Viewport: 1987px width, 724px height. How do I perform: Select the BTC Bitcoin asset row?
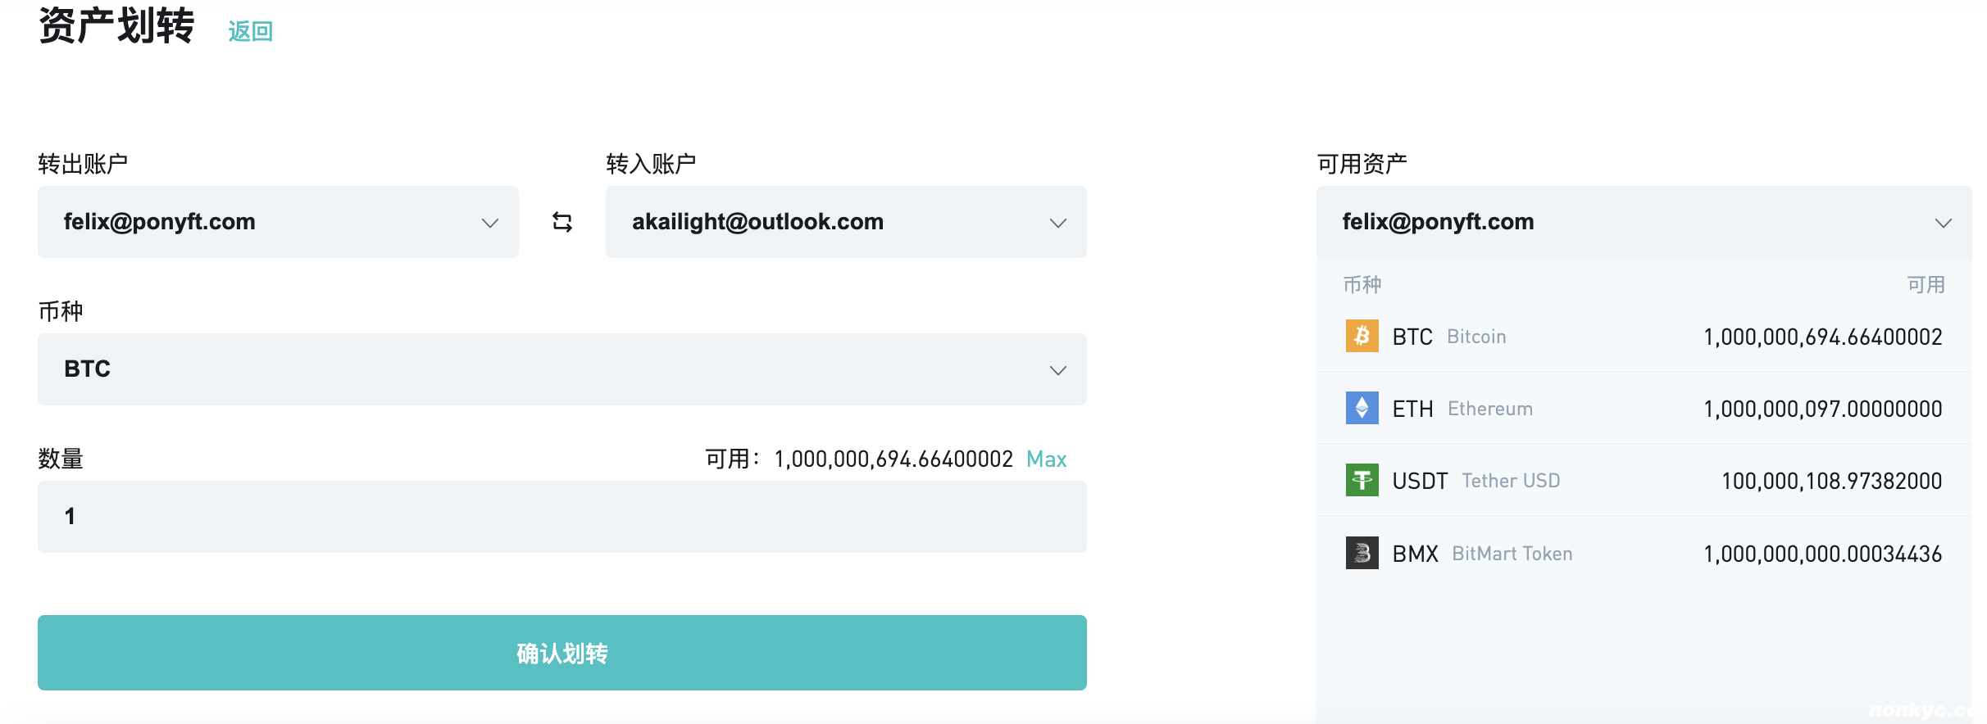tap(1643, 337)
